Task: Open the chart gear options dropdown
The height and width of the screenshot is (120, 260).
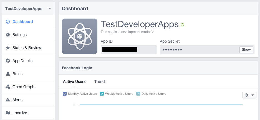Action: pos(249,95)
